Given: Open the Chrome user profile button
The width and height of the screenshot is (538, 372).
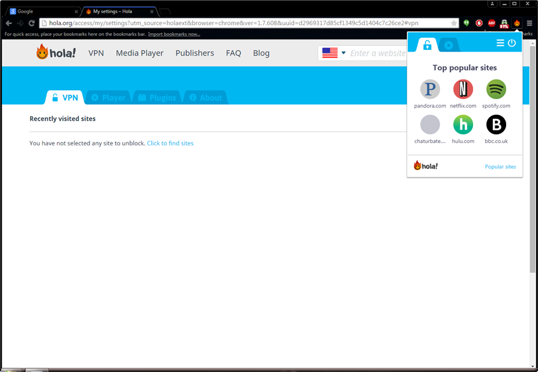Looking at the screenshot, I should [492, 4].
